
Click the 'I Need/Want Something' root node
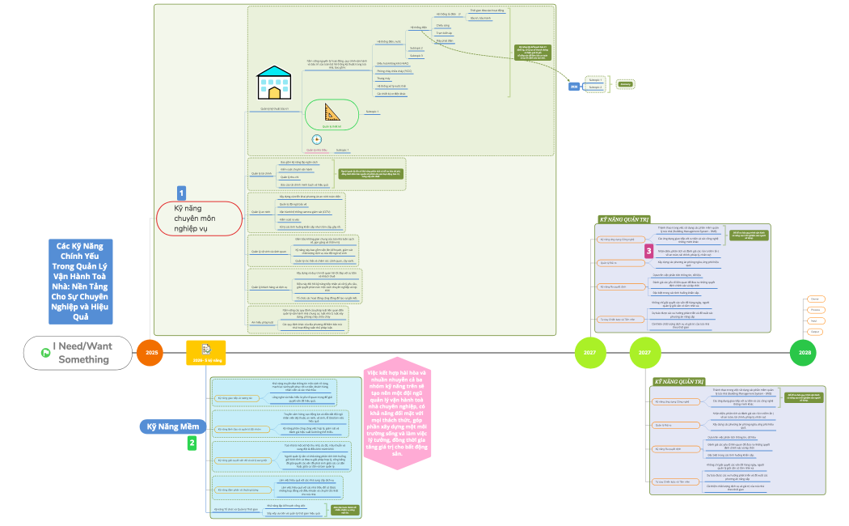pyautogui.click(x=77, y=353)
